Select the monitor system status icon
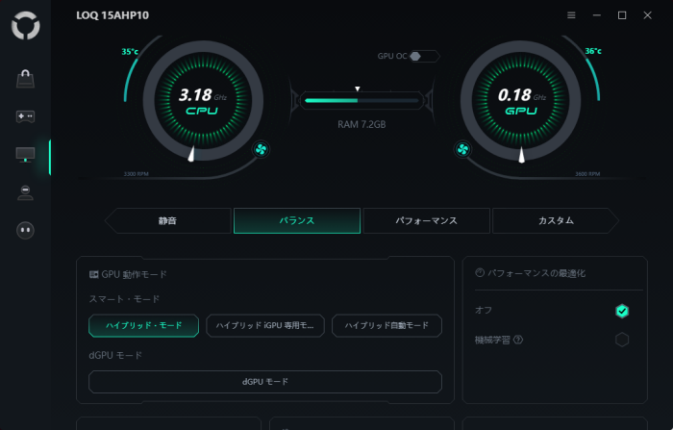This screenshot has width=673, height=430. 25,155
